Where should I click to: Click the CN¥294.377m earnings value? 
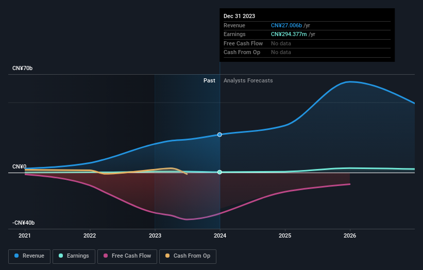[289, 34]
